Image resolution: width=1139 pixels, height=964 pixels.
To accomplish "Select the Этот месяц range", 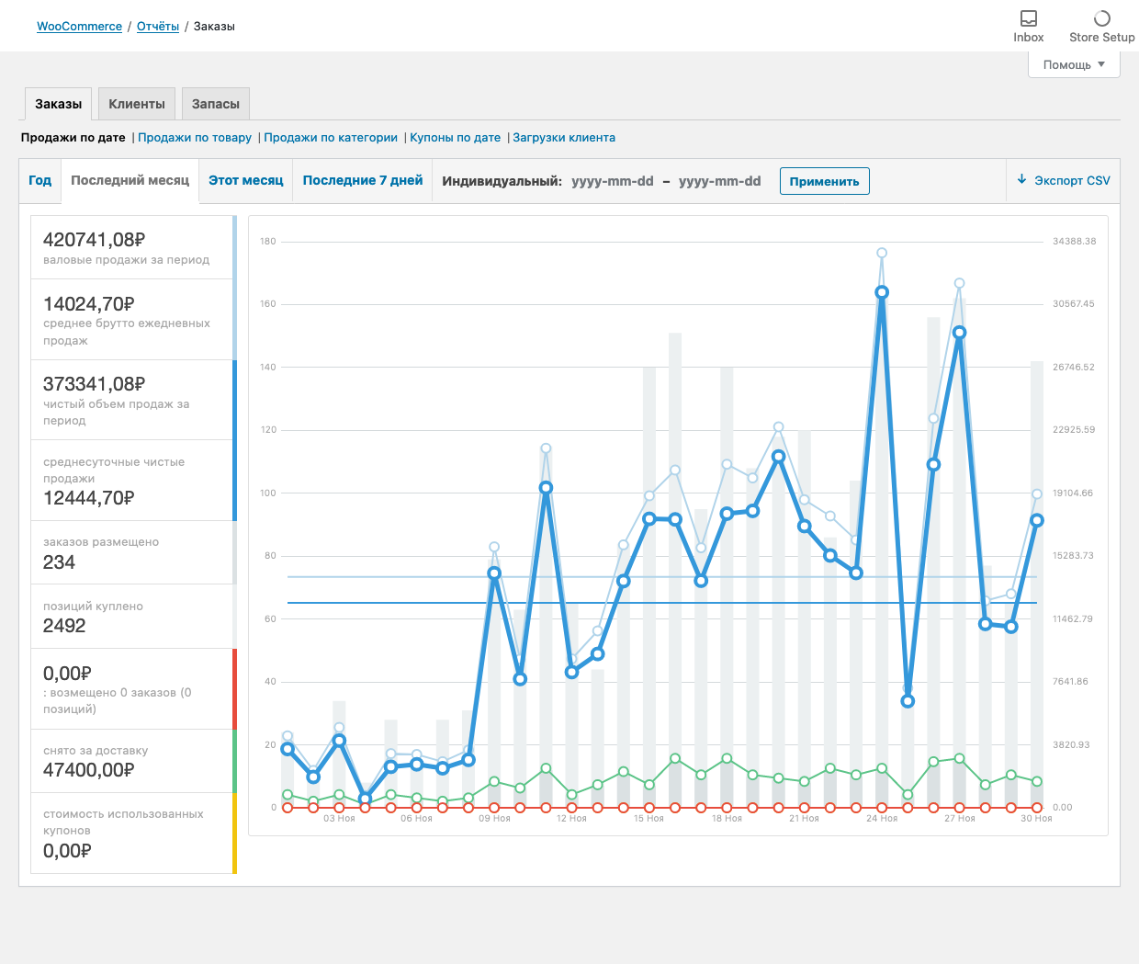I will click(x=245, y=180).
